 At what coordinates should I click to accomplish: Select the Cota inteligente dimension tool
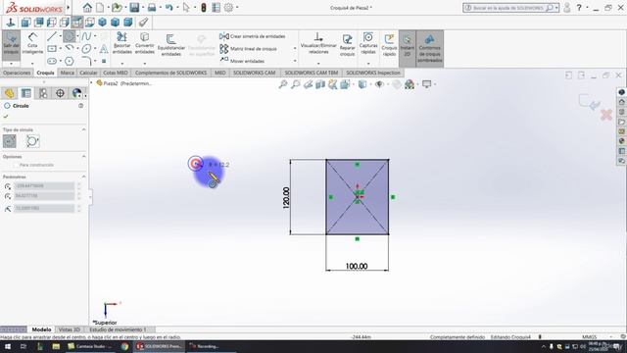click(32, 44)
